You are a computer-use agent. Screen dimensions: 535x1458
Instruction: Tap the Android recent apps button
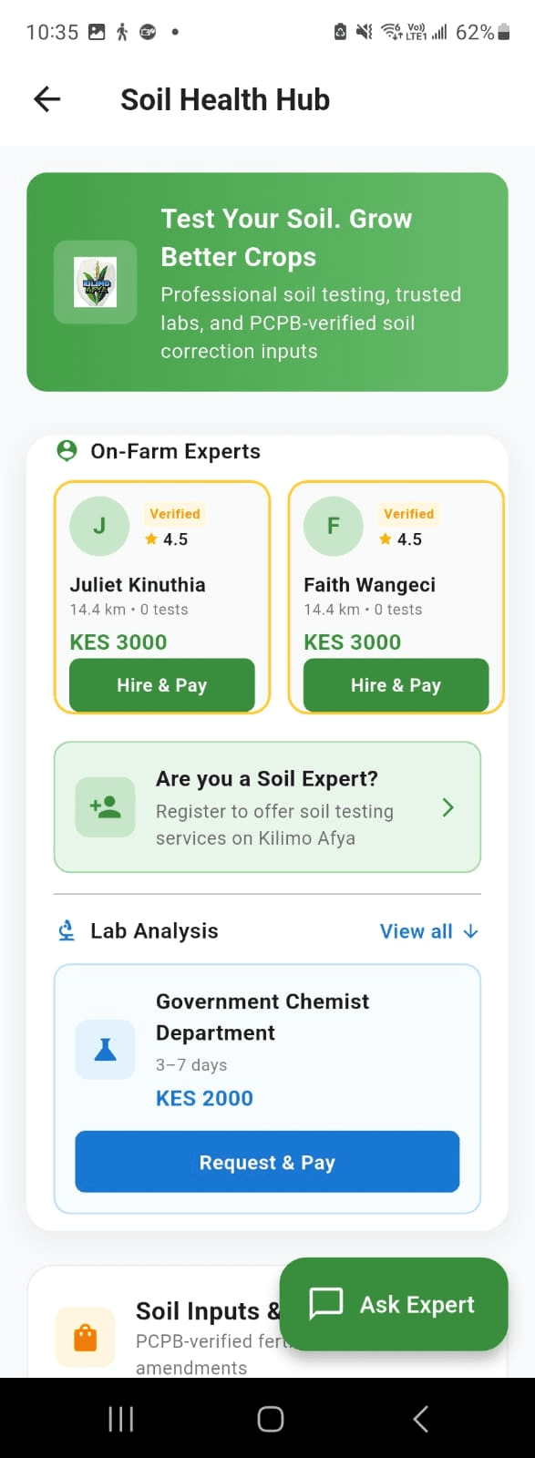tap(120, 1418)
